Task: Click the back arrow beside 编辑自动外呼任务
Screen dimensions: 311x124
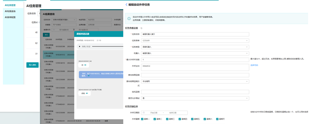Action: click(x=126, y=5)
